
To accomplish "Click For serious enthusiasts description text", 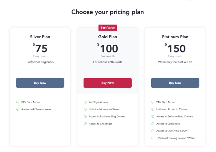I will (107, 62).
